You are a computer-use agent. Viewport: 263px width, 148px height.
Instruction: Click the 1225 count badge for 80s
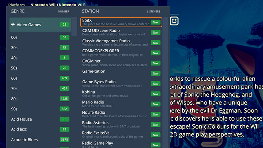(x=64, y=99)
